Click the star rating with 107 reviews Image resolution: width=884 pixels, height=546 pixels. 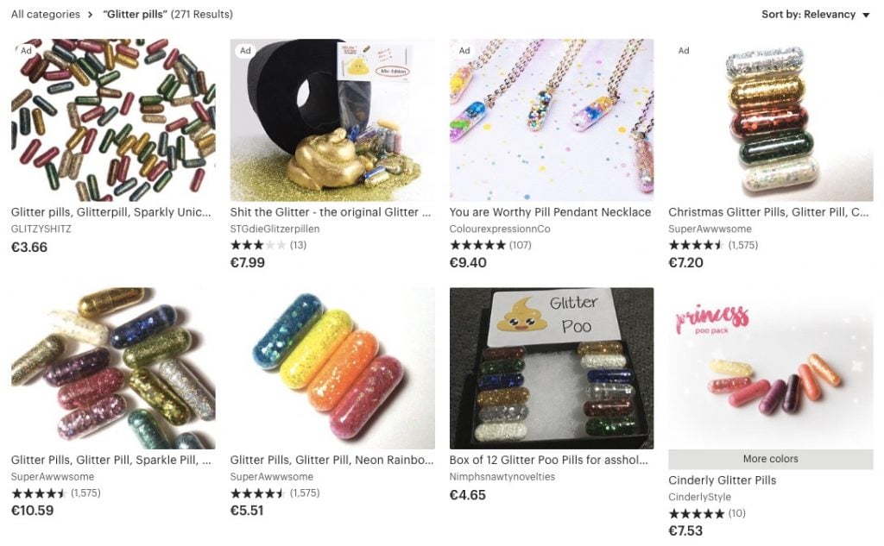[490, 245]
